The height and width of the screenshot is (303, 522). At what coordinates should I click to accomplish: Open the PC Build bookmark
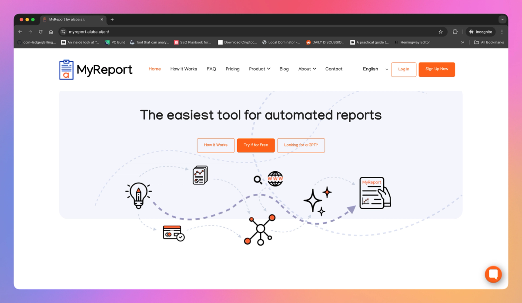(x=115, y=42)
